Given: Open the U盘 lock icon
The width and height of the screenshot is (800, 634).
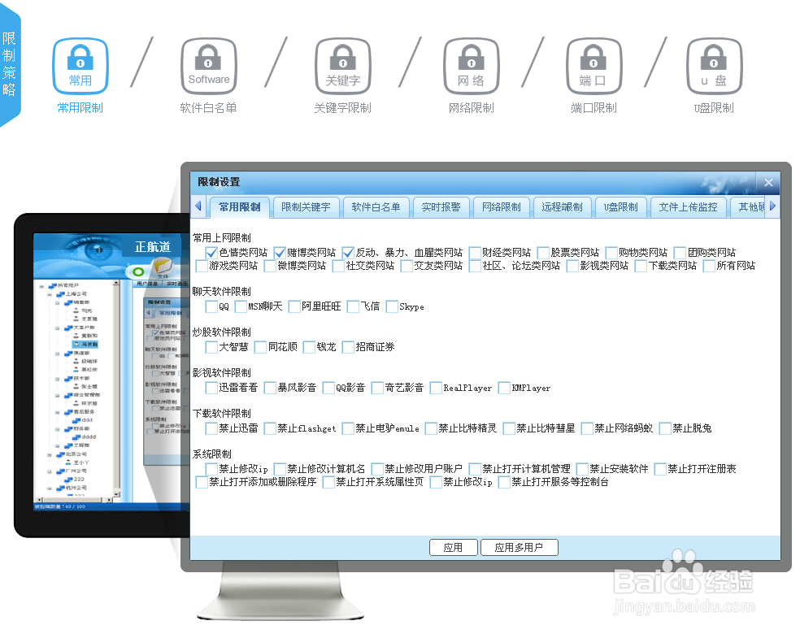Looking at the screenshot, I should 714,66.
